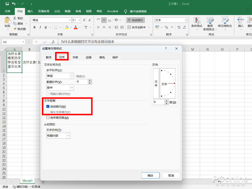Switch to the 字体 font tab
This screenshot has height=189, width=252.
pyautogui.click(x=75, y=57)
